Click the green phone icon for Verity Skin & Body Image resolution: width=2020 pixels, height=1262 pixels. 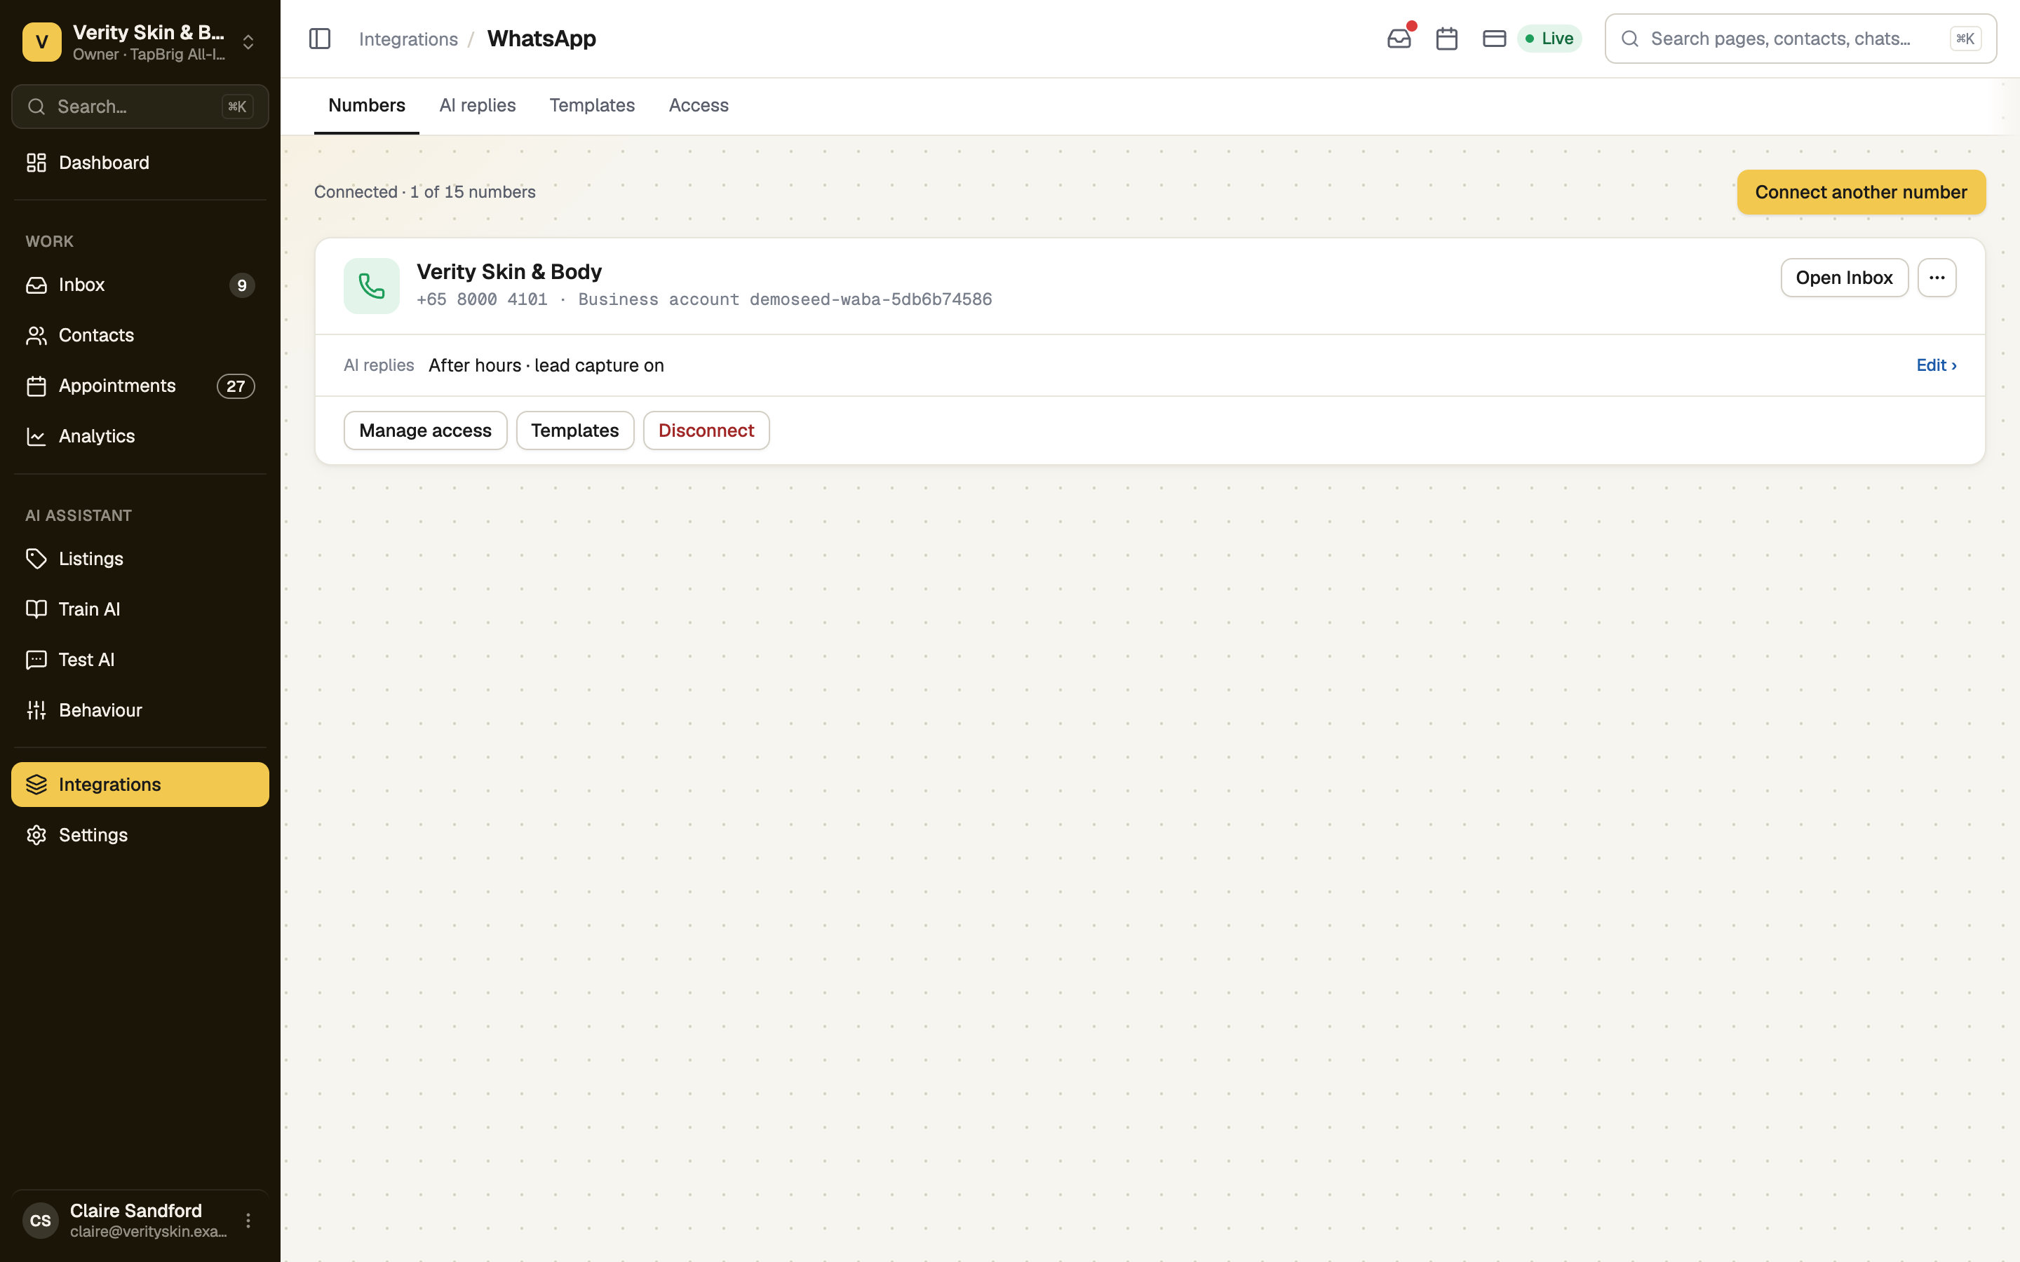(x=372, y=286)
